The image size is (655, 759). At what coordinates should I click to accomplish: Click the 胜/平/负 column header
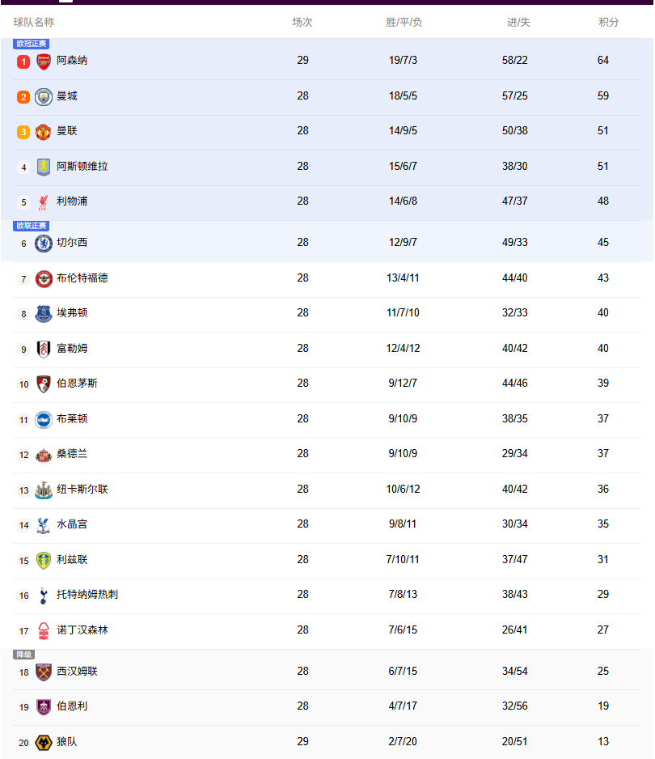404,23
